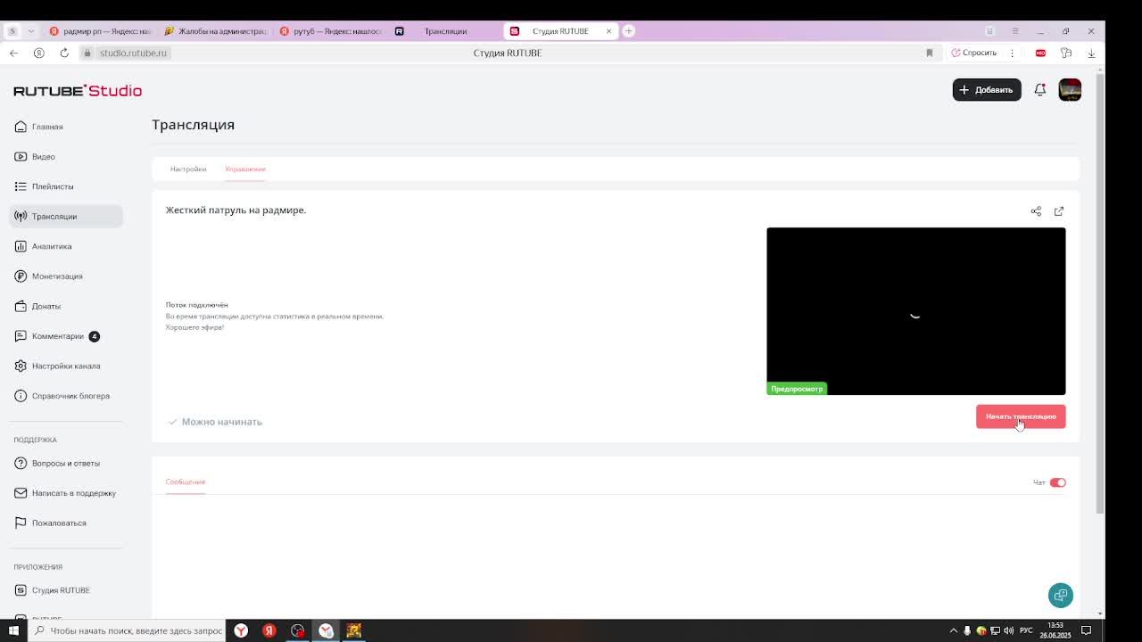The image size is (1142, 642).
Task: Click the Windows taskbar search box
Action: click(127, 630)
